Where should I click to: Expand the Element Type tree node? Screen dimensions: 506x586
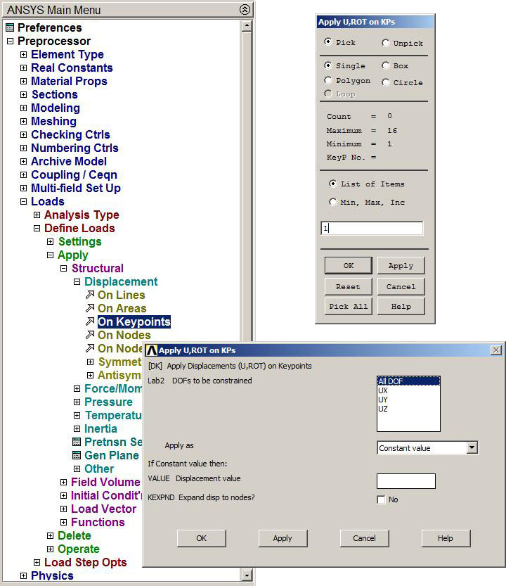pos(23,55)
